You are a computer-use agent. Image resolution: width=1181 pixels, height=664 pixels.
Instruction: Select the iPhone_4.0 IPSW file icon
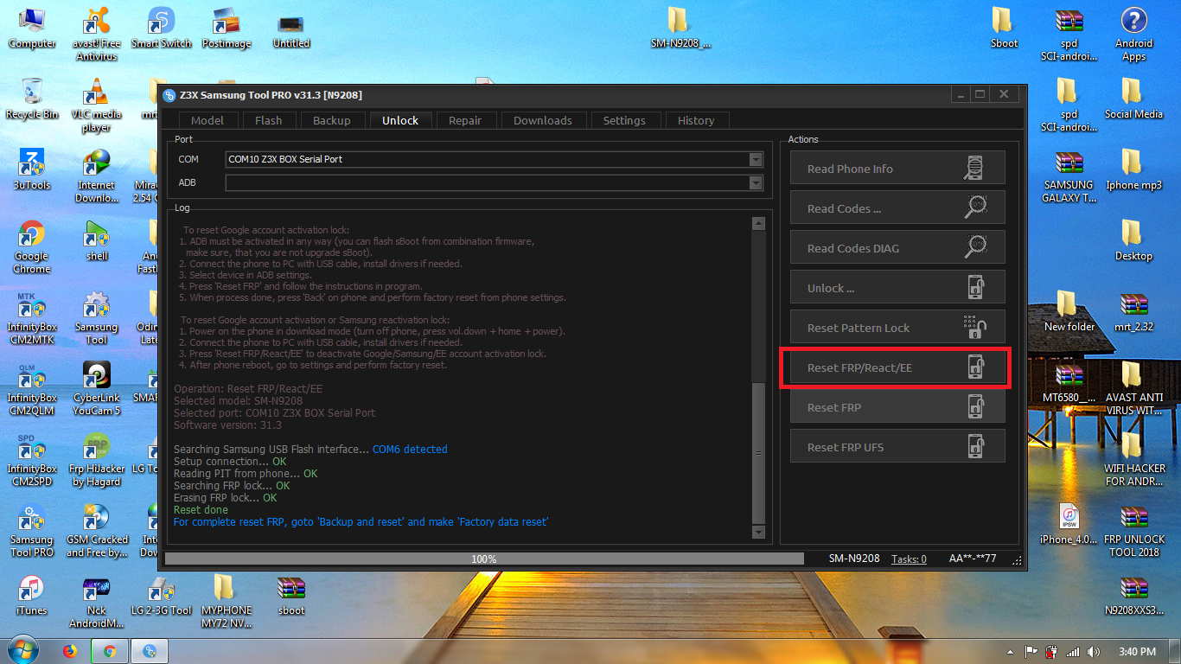pyautogui.click(x=1069, y=525)
